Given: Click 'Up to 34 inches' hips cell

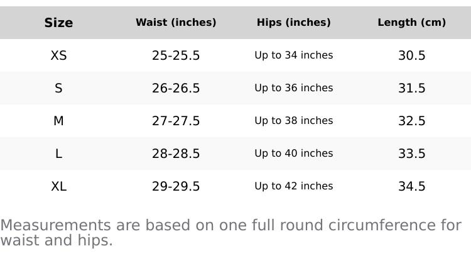Looking at the screenshot, I should 294,55.
